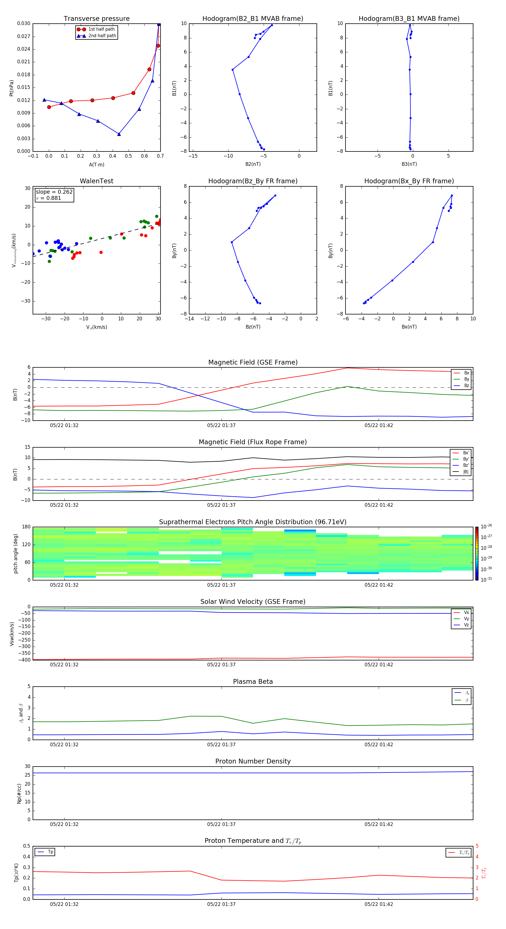Click the "V_remaining(km/s)" y-axis label
The image size is (506, 929).
point(14,250)
